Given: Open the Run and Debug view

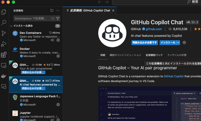Looking at the screenshot, I should [x=4, y=44].
